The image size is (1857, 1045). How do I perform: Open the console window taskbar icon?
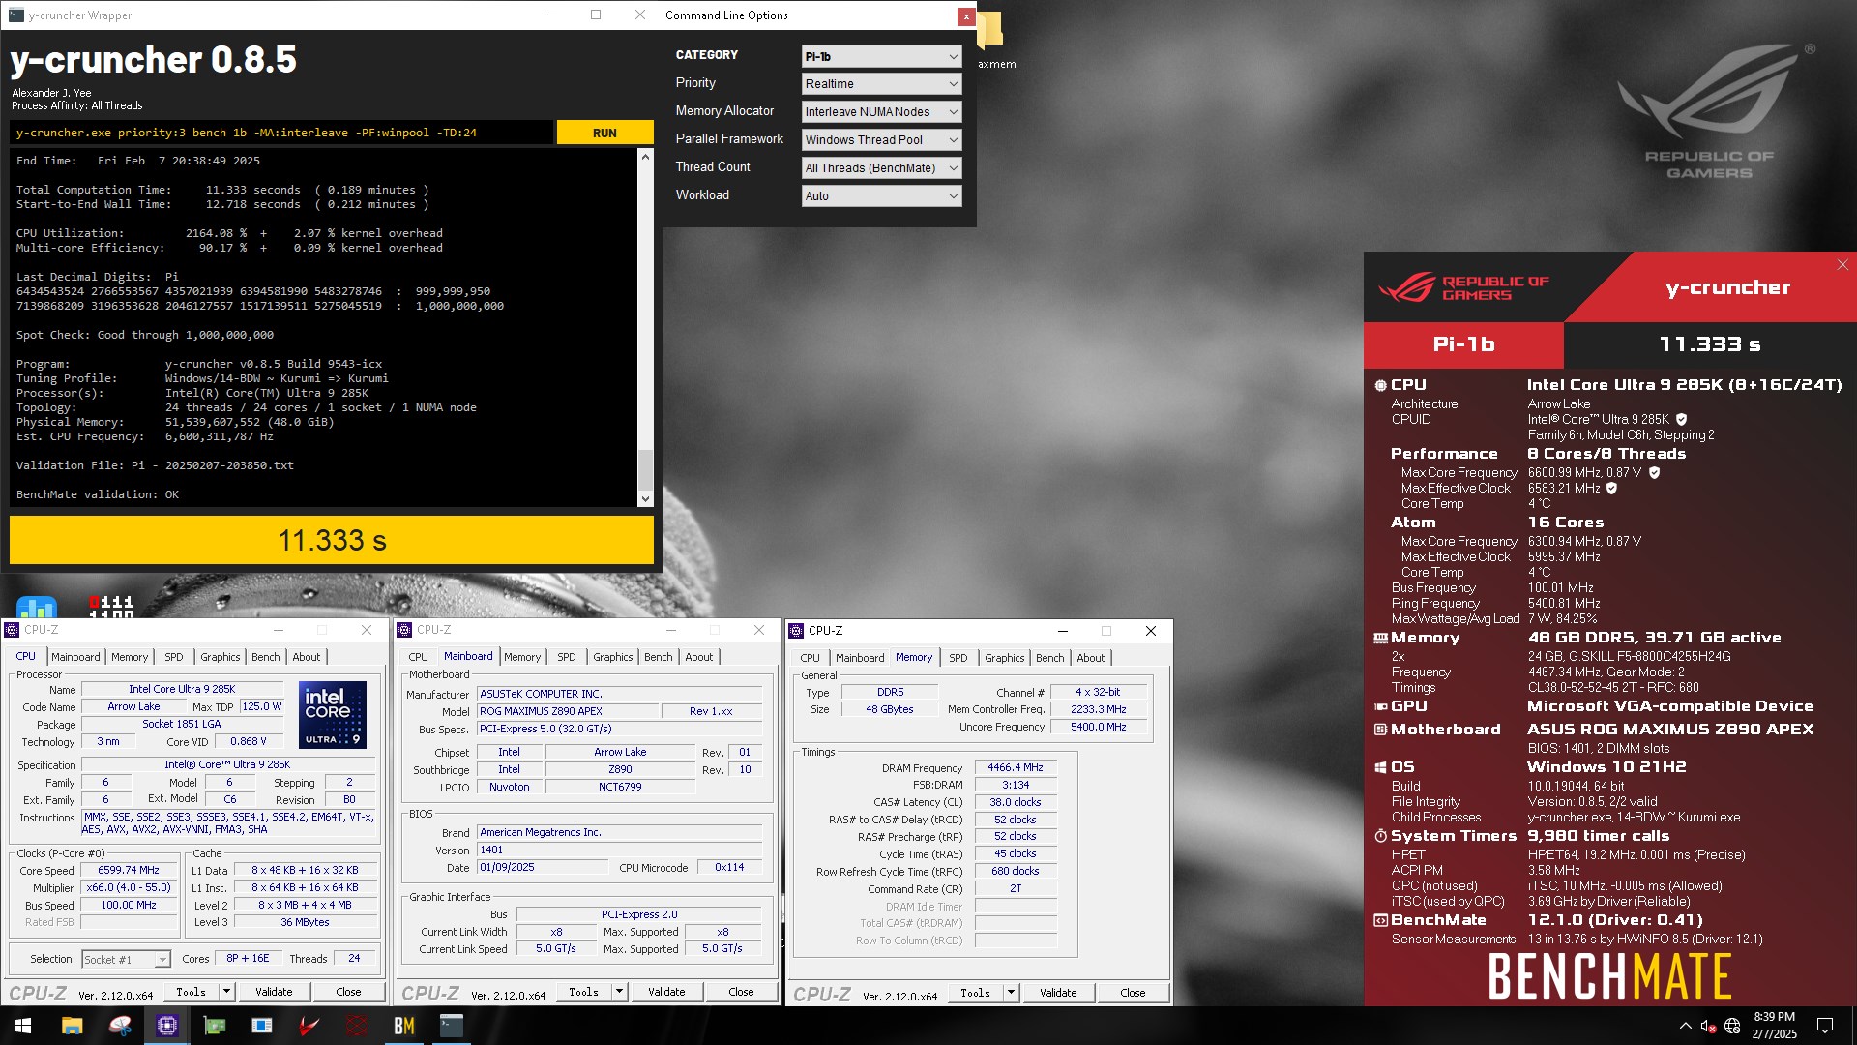pos(452,1026)
